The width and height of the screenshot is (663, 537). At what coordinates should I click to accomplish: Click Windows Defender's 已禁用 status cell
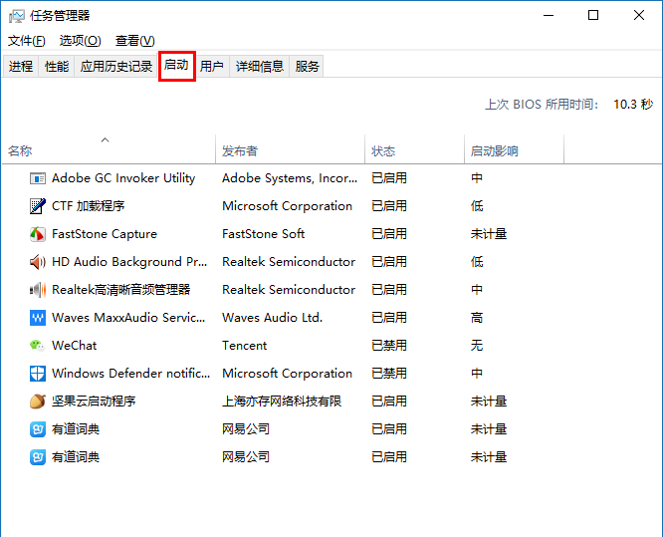pyautogui.click(x=389, y=374)
